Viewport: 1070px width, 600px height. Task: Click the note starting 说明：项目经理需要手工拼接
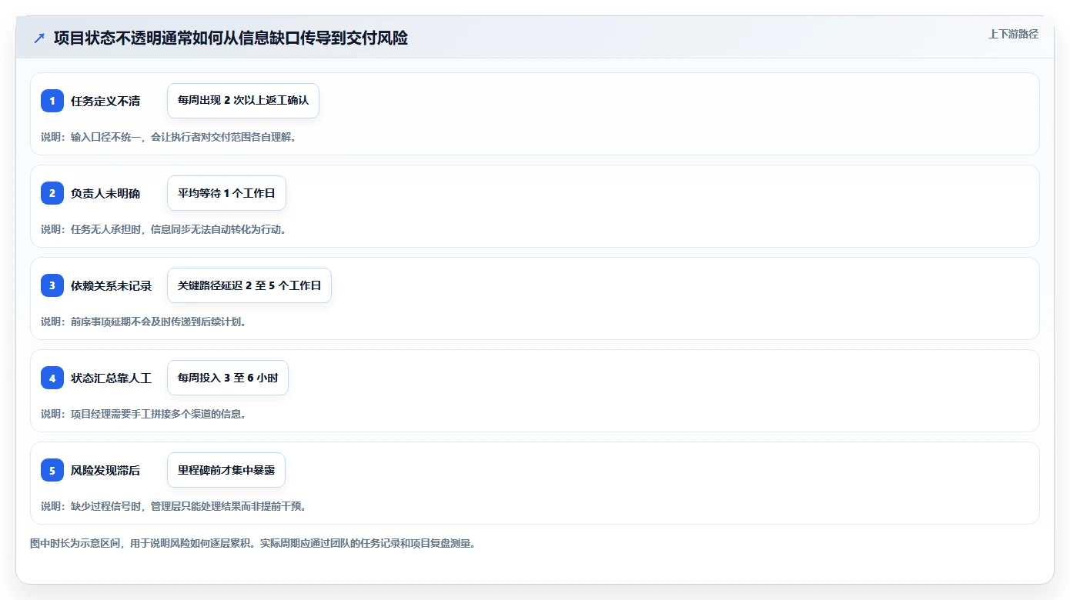(x=144, y=414)
